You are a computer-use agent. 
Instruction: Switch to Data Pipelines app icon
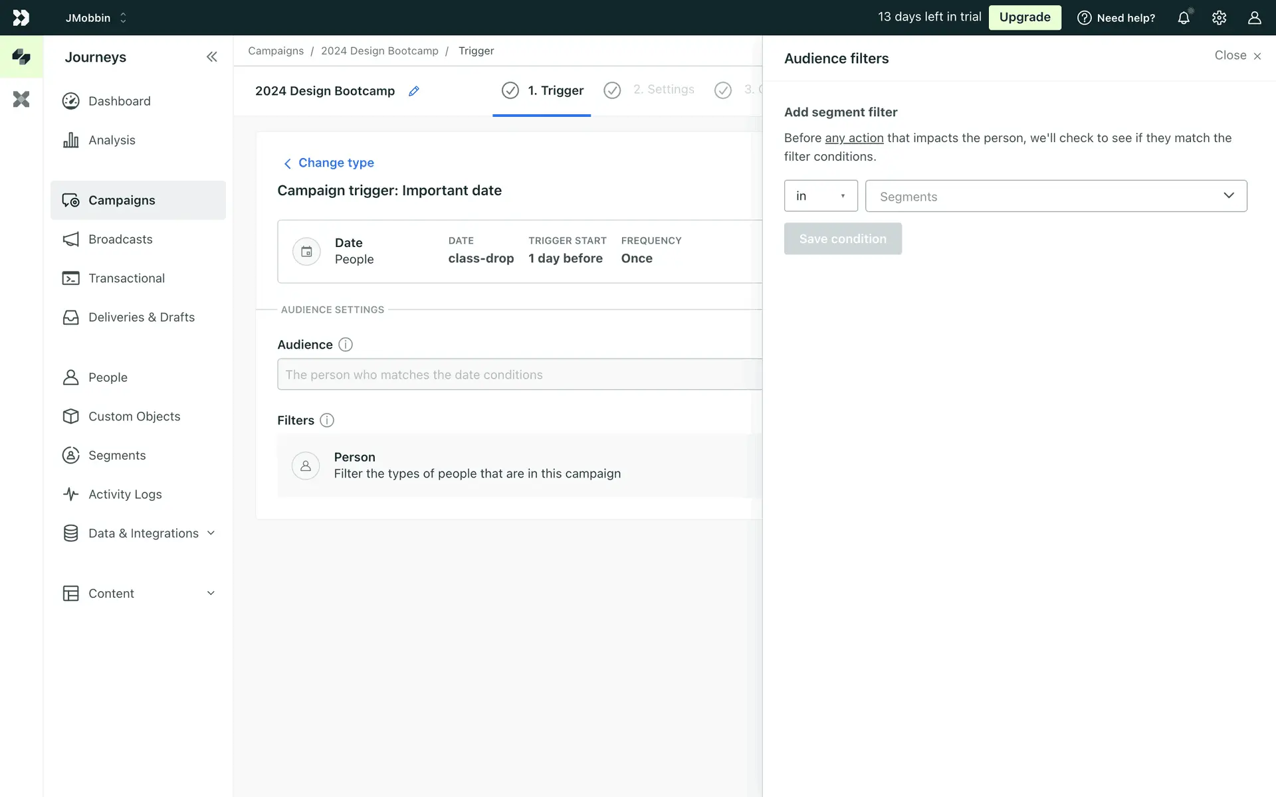(21, 100)
